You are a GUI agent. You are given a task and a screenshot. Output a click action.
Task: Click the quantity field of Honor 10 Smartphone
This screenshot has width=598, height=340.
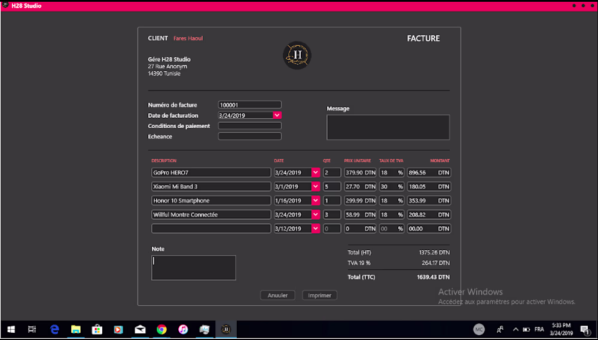tap(332, 201)
